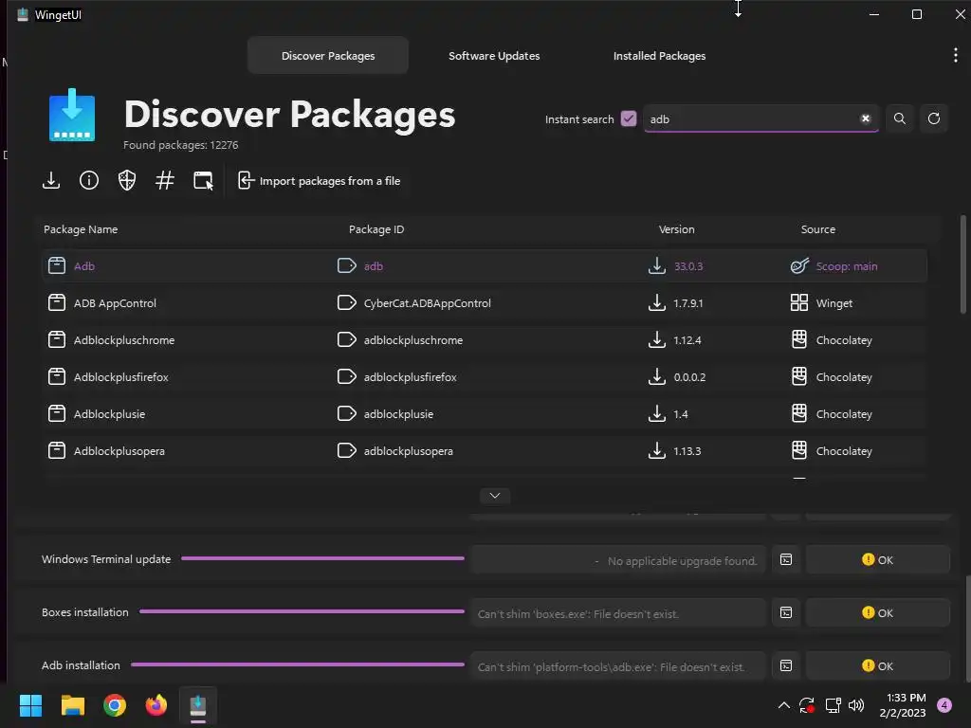
Task: Sort by Package ID column header
Action: (x=376, y=229)
